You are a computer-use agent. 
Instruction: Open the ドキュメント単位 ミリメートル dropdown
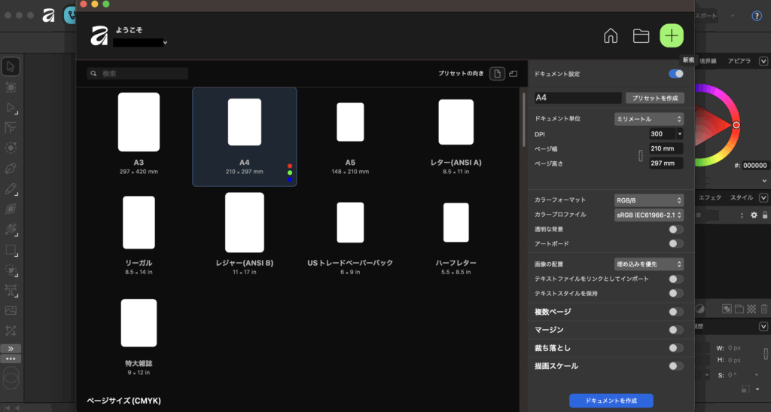point(648,119)
